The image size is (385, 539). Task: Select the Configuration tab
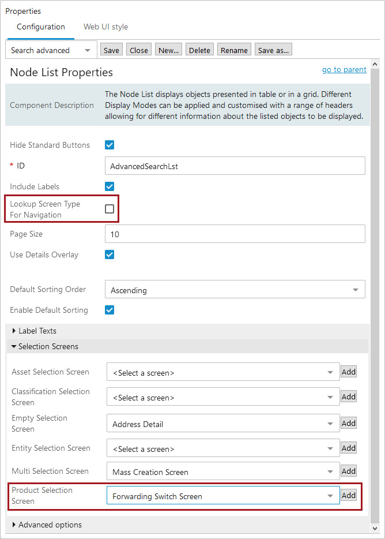[x=41, y=27]
